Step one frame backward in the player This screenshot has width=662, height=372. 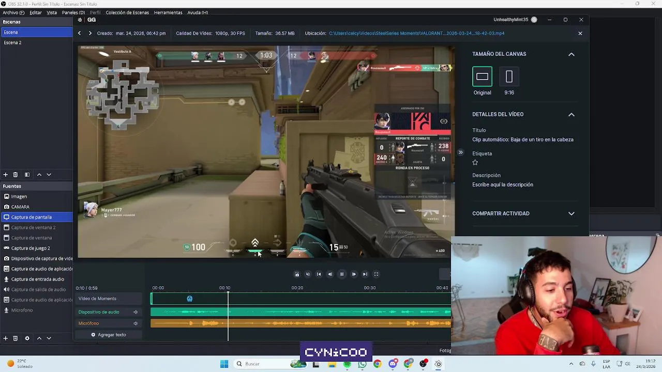click(x=330, y=274)
